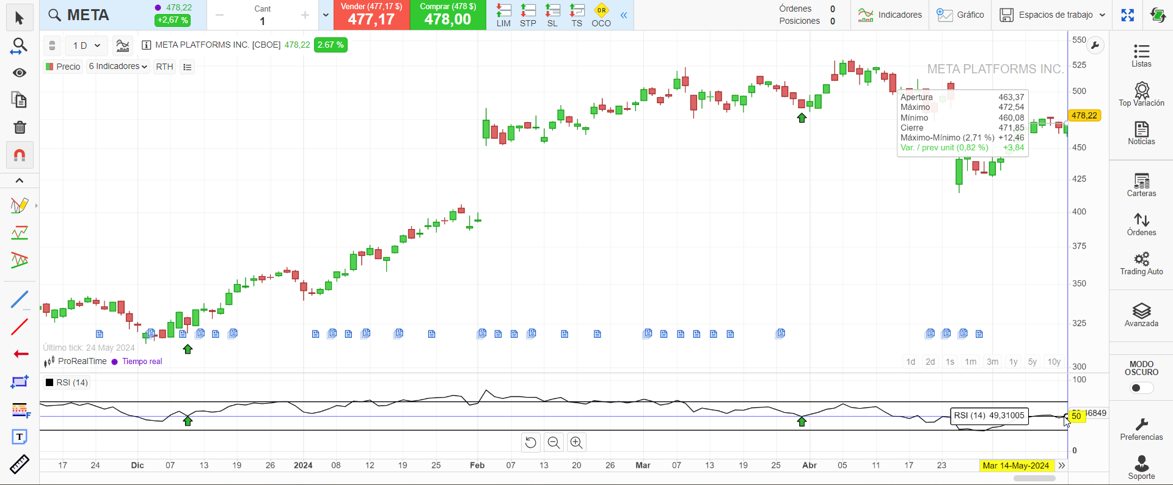Select the 3m time range button

[993, 362]
